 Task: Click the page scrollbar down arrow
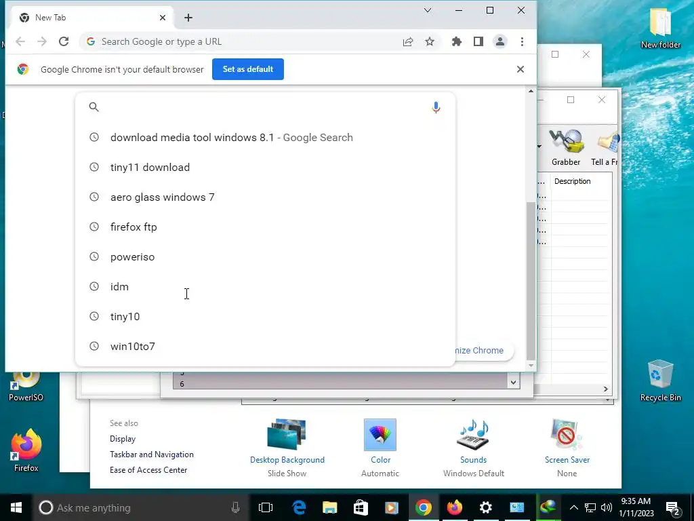(x=531, y=366)
